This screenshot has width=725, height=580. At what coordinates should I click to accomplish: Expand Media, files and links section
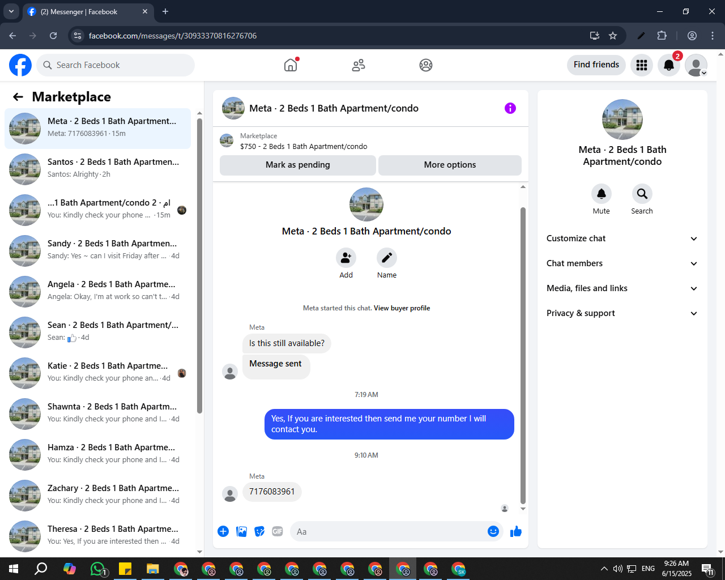(x=622, y=288)
